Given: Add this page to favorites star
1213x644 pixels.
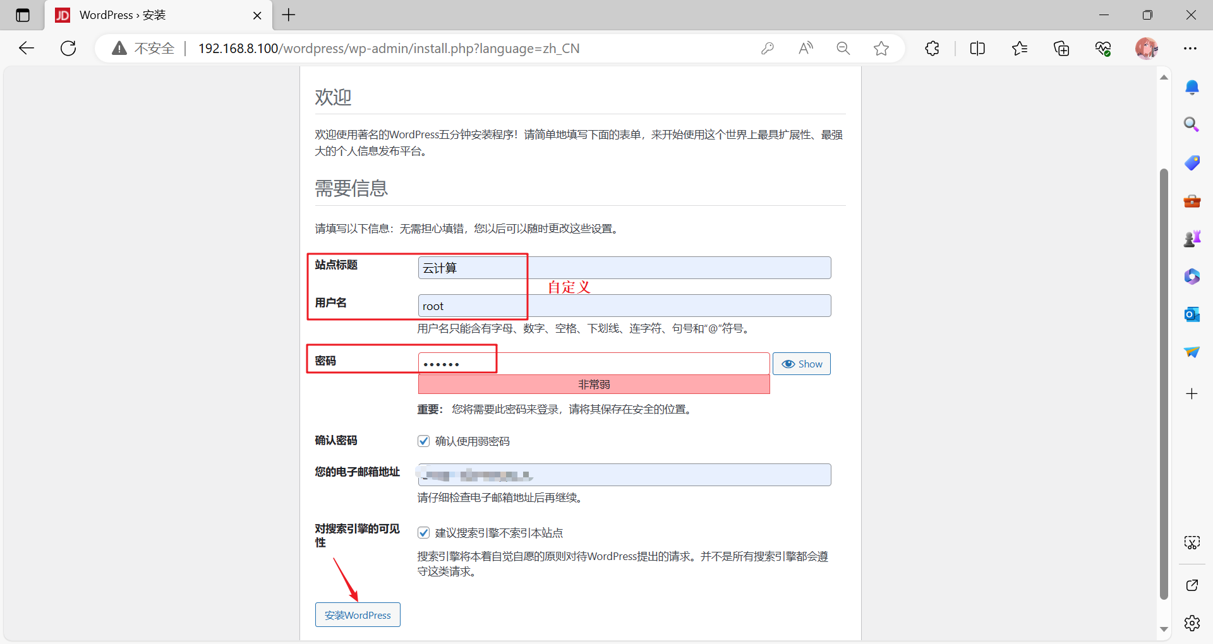Looking at the screenshot, I should 881,48.
